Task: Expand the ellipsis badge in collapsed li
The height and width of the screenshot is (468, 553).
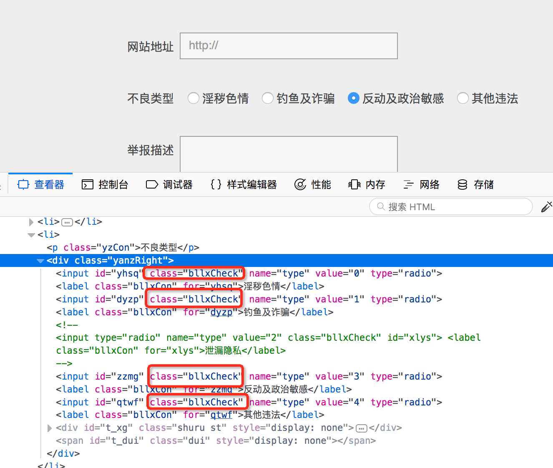Action: [67, 222]
